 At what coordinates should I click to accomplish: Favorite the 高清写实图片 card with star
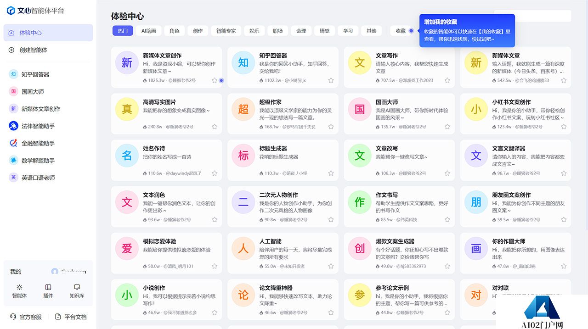click(x=215, y=127)
